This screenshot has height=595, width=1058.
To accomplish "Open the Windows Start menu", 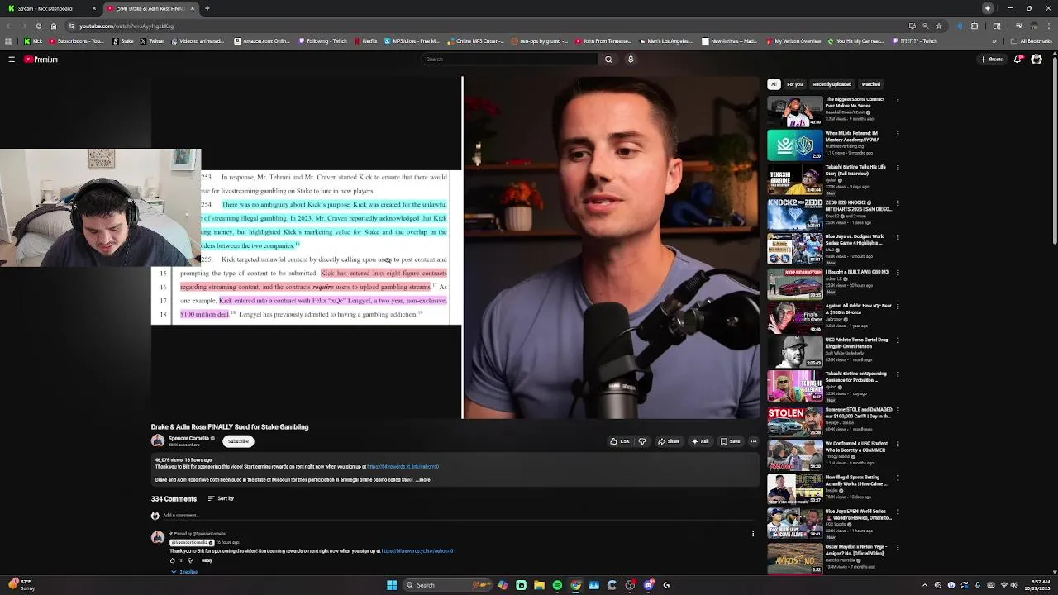I will click(392, 585).
